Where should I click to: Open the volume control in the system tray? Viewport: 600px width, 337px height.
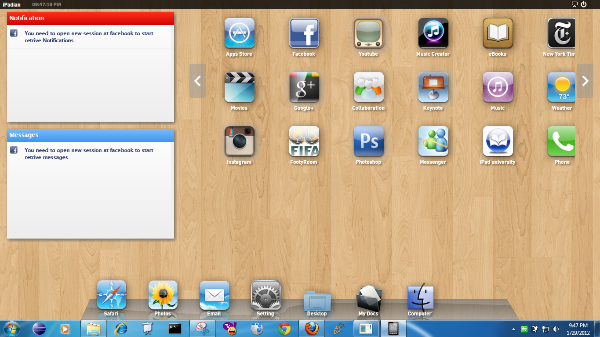tap(556, 329)
